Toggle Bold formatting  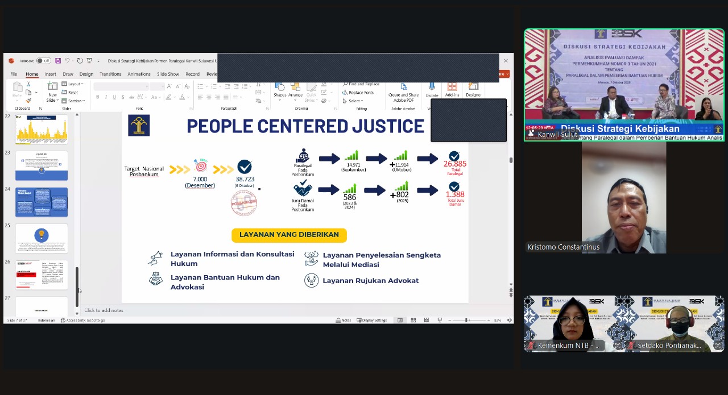click(97, 97)
